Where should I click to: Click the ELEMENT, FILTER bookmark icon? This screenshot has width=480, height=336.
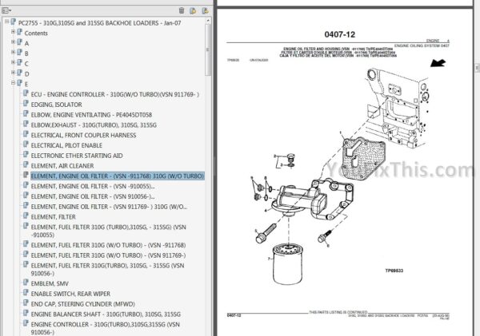pyautogui.click(x=25, y=215)
